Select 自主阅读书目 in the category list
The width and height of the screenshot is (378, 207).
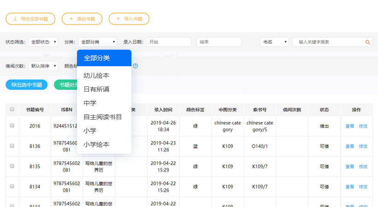coord(104,117)
